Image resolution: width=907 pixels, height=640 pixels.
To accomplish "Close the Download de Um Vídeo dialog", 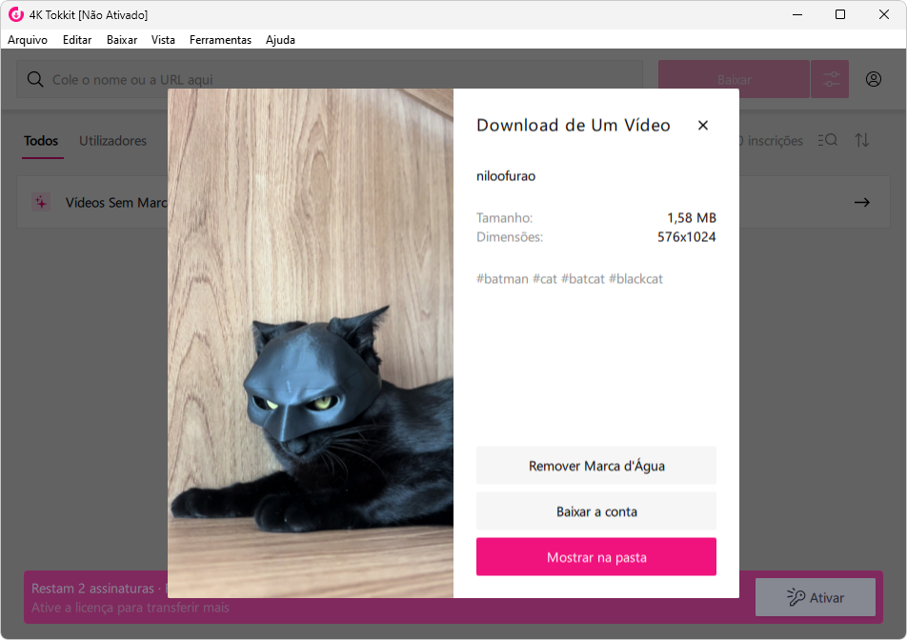I will click(703, 125).
